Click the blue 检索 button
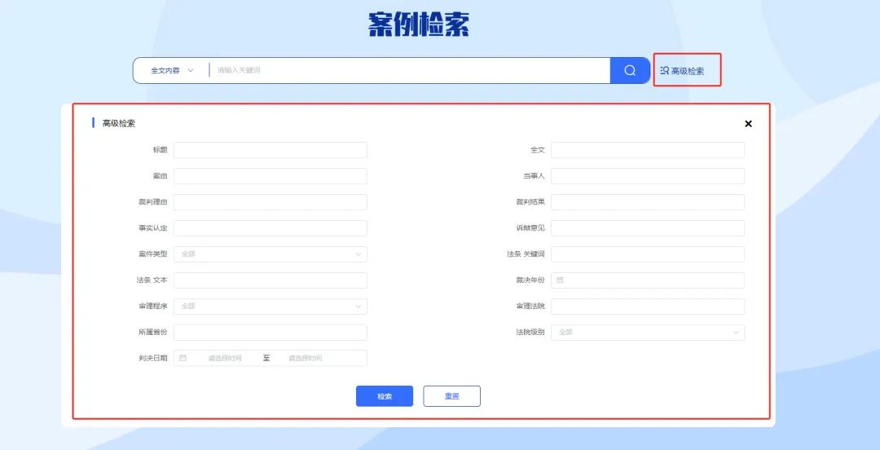Viewport: 880px width, 450px height. pyautogui.click(x=385, y=396)
